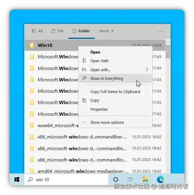Image resolution: width=194 pixels, height=195 pixels.
Task: Select amd64_microsoft-windows-mediaplayer result
Action: pyautogui.click(x=95, y=170)
